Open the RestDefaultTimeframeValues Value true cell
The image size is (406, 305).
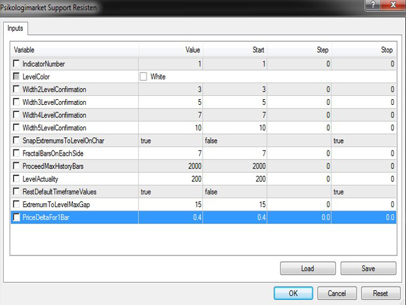click(171, 191)
